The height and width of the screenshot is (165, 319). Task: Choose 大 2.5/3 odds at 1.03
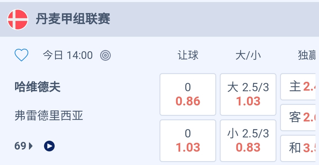click(248, 94)
